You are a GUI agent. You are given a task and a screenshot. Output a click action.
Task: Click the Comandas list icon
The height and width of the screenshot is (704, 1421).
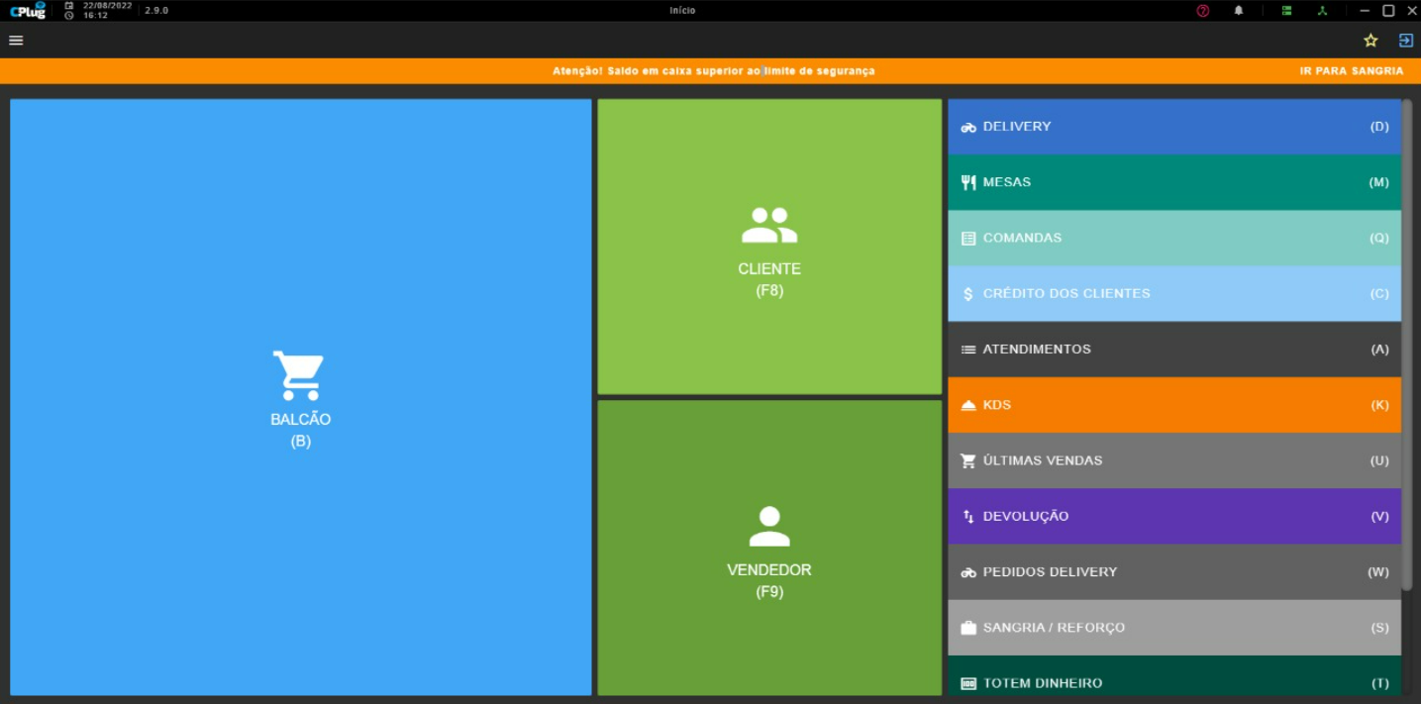[968, 239]
